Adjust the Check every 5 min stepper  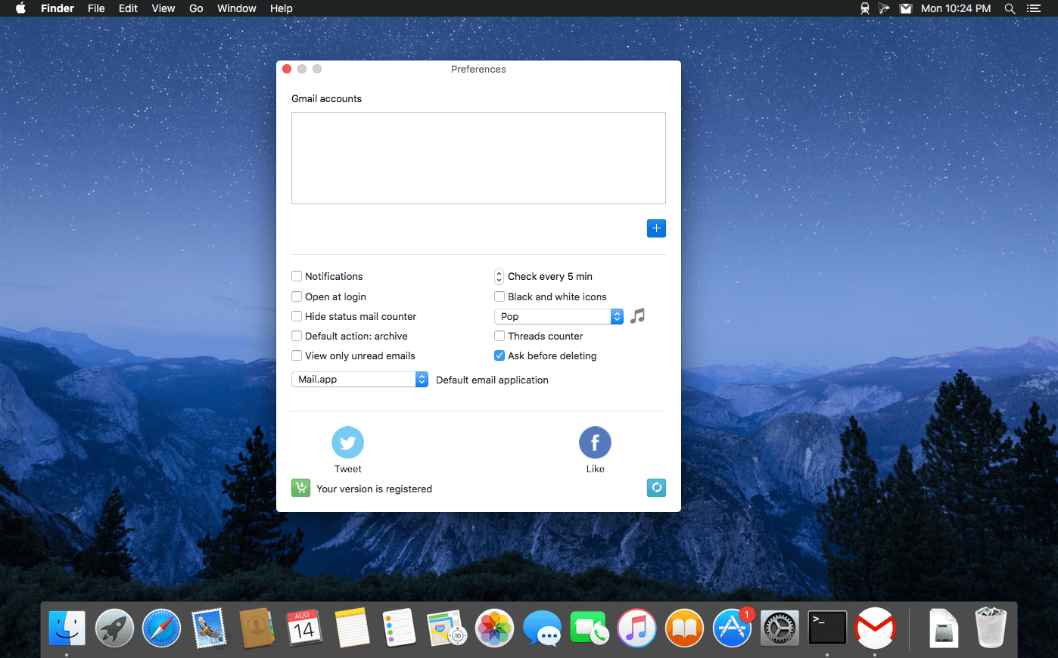coord(499,277)
